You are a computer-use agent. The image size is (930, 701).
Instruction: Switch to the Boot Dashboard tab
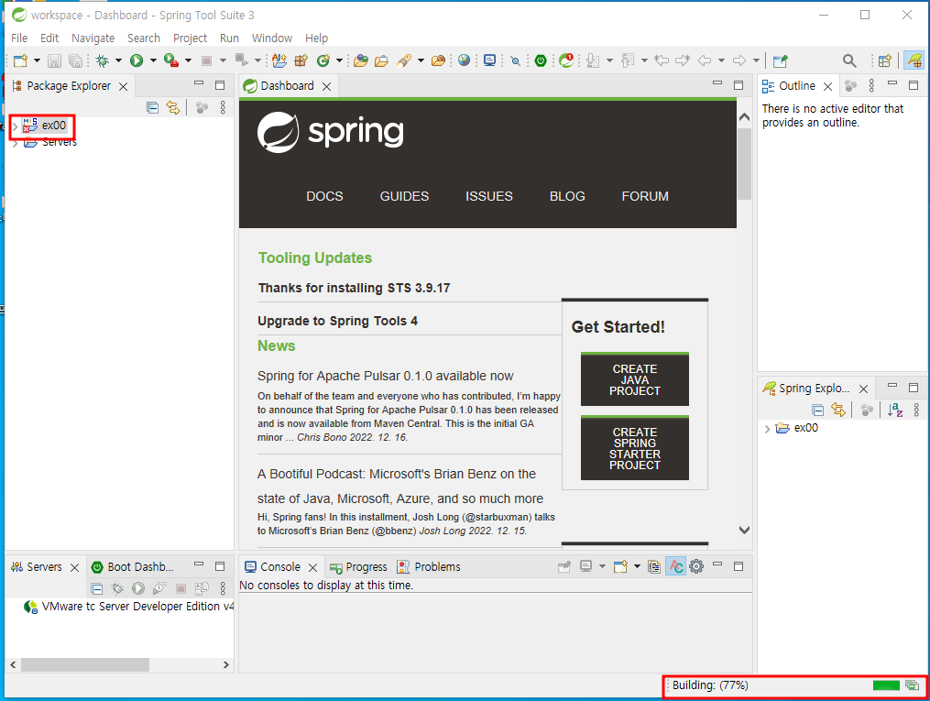(133, 567)
